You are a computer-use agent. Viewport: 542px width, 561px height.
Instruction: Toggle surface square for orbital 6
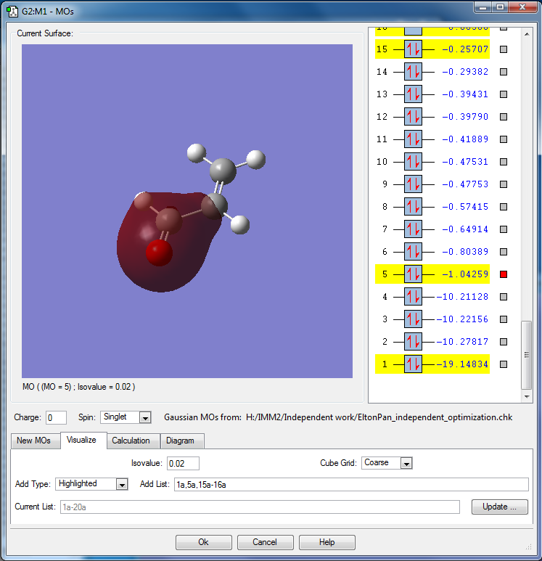(x=504, y=252)
